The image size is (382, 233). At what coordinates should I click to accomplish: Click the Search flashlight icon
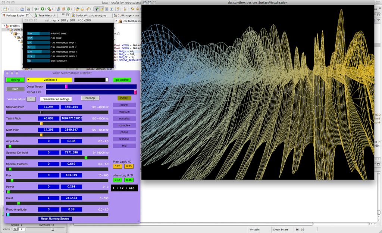[87, 9]
